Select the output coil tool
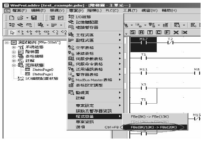210x142 pixels. coord(55,32)
